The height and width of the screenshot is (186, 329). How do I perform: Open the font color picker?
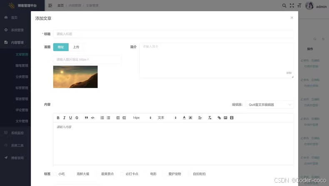click(184, 118)
